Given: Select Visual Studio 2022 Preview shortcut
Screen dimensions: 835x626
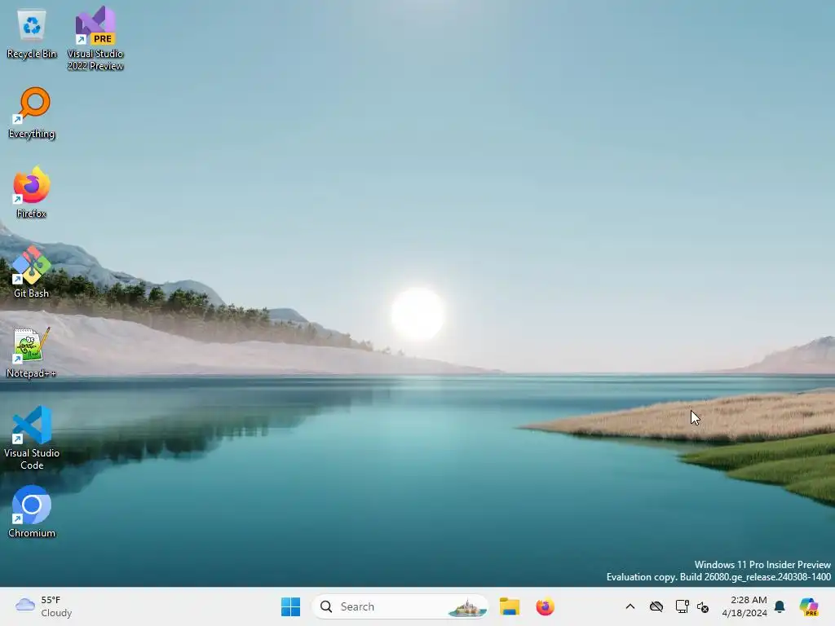Looking at the screenshot, I should 95,38.
